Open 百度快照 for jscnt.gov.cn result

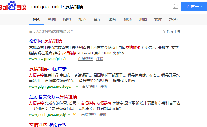click(x=88, y=115)
